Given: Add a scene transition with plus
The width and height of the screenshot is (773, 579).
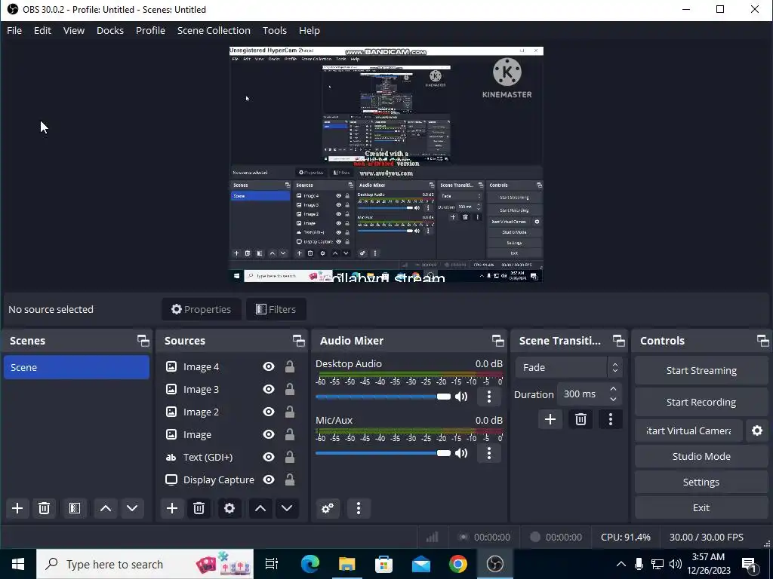Looking at the screenshot, I should (550, 419).
